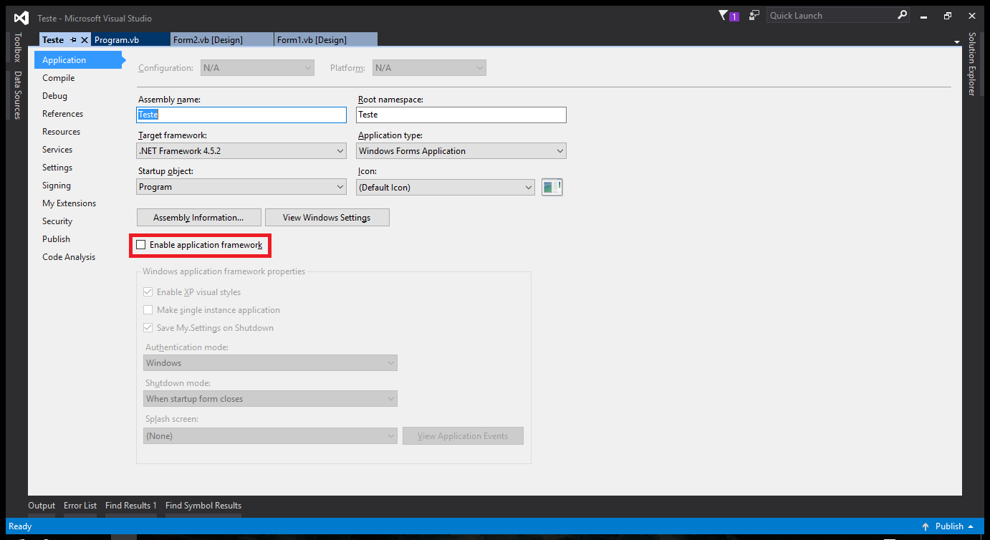Open the Error List tab
The height and width of the screenshot is (540, 990).
(x=80, y=506)
